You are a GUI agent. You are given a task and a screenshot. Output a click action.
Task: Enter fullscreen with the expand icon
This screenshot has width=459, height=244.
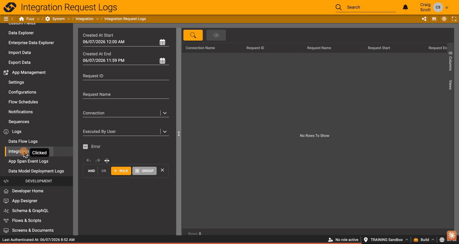point(454,19)
